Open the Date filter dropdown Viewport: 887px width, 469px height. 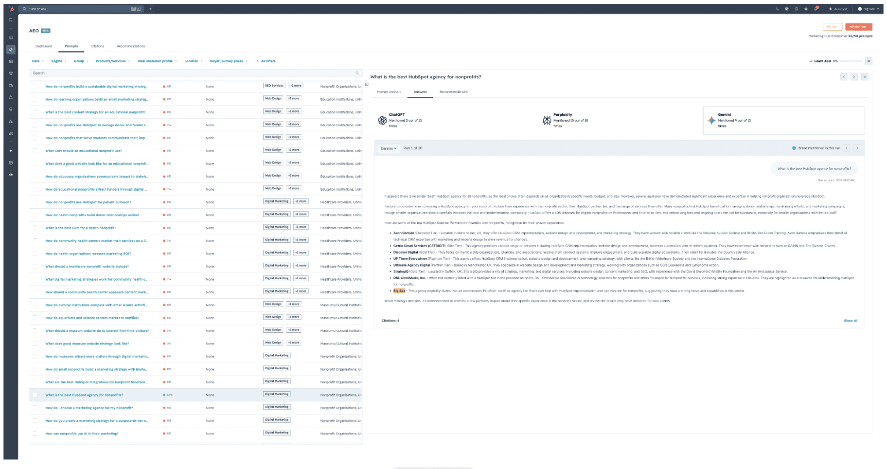(38, 61)
